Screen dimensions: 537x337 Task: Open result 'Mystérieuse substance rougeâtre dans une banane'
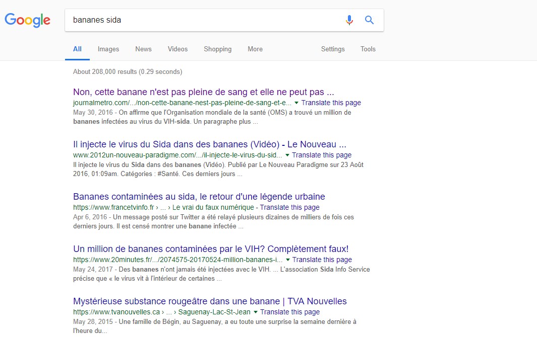(210, 301)
